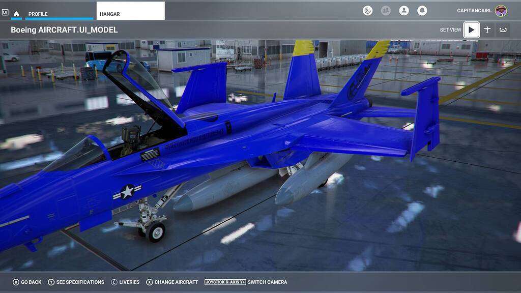
Task: Open the profile person icon near the bell
Action: [404, 10]
